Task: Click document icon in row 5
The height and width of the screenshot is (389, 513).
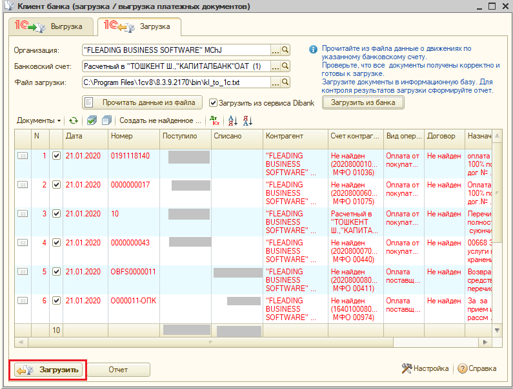Action: (x=23, y=272)
